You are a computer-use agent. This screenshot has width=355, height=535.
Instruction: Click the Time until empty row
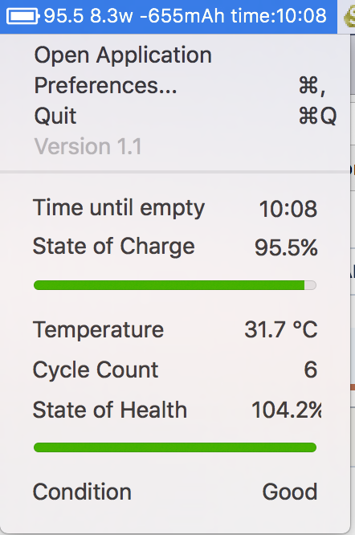pyautogui.click(x=175, y=208)
